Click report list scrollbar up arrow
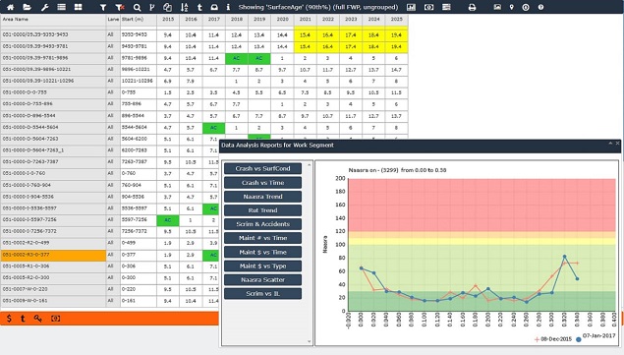 click(310, 164)
